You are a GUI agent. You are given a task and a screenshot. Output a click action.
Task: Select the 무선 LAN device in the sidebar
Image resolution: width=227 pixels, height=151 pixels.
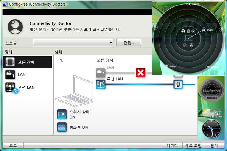[28, 87]
